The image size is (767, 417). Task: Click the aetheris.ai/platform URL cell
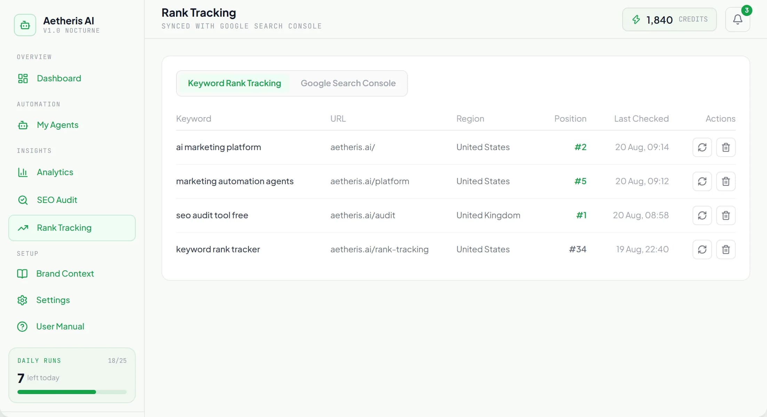370,181
